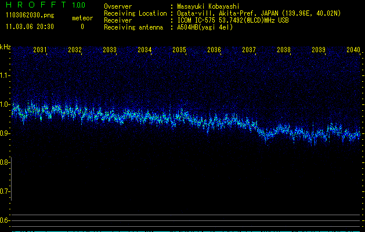The height and width of the screenshot is (232, 365).
Task: Click the HROFFT program title
Action: coord(36,5)
